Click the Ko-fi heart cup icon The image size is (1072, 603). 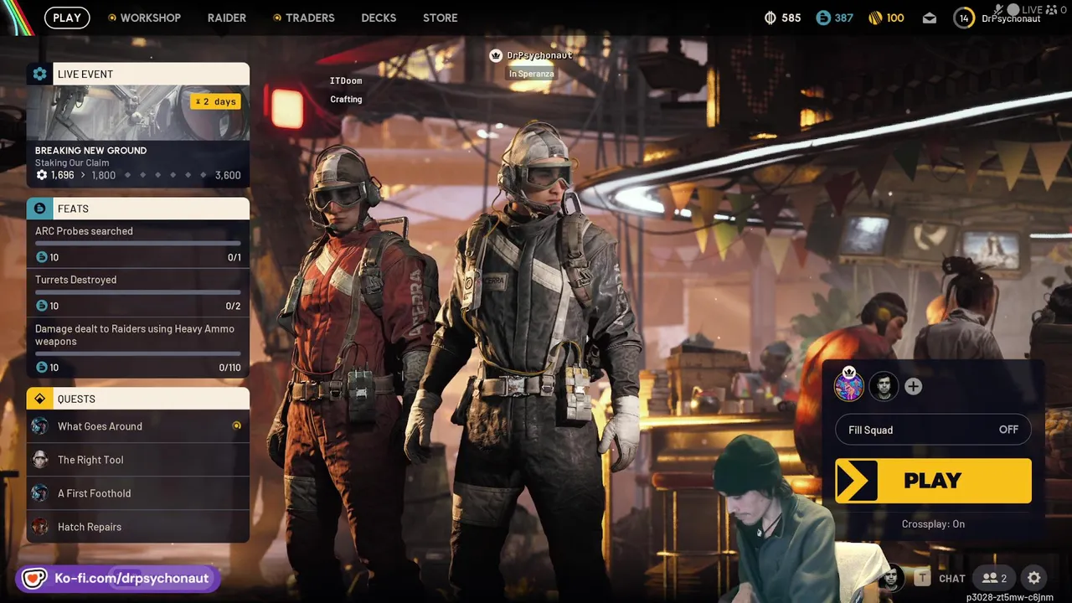coord(34,579)
